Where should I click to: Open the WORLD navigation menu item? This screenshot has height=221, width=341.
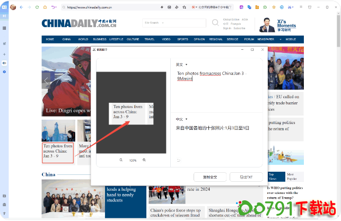[x=83, y=39]
